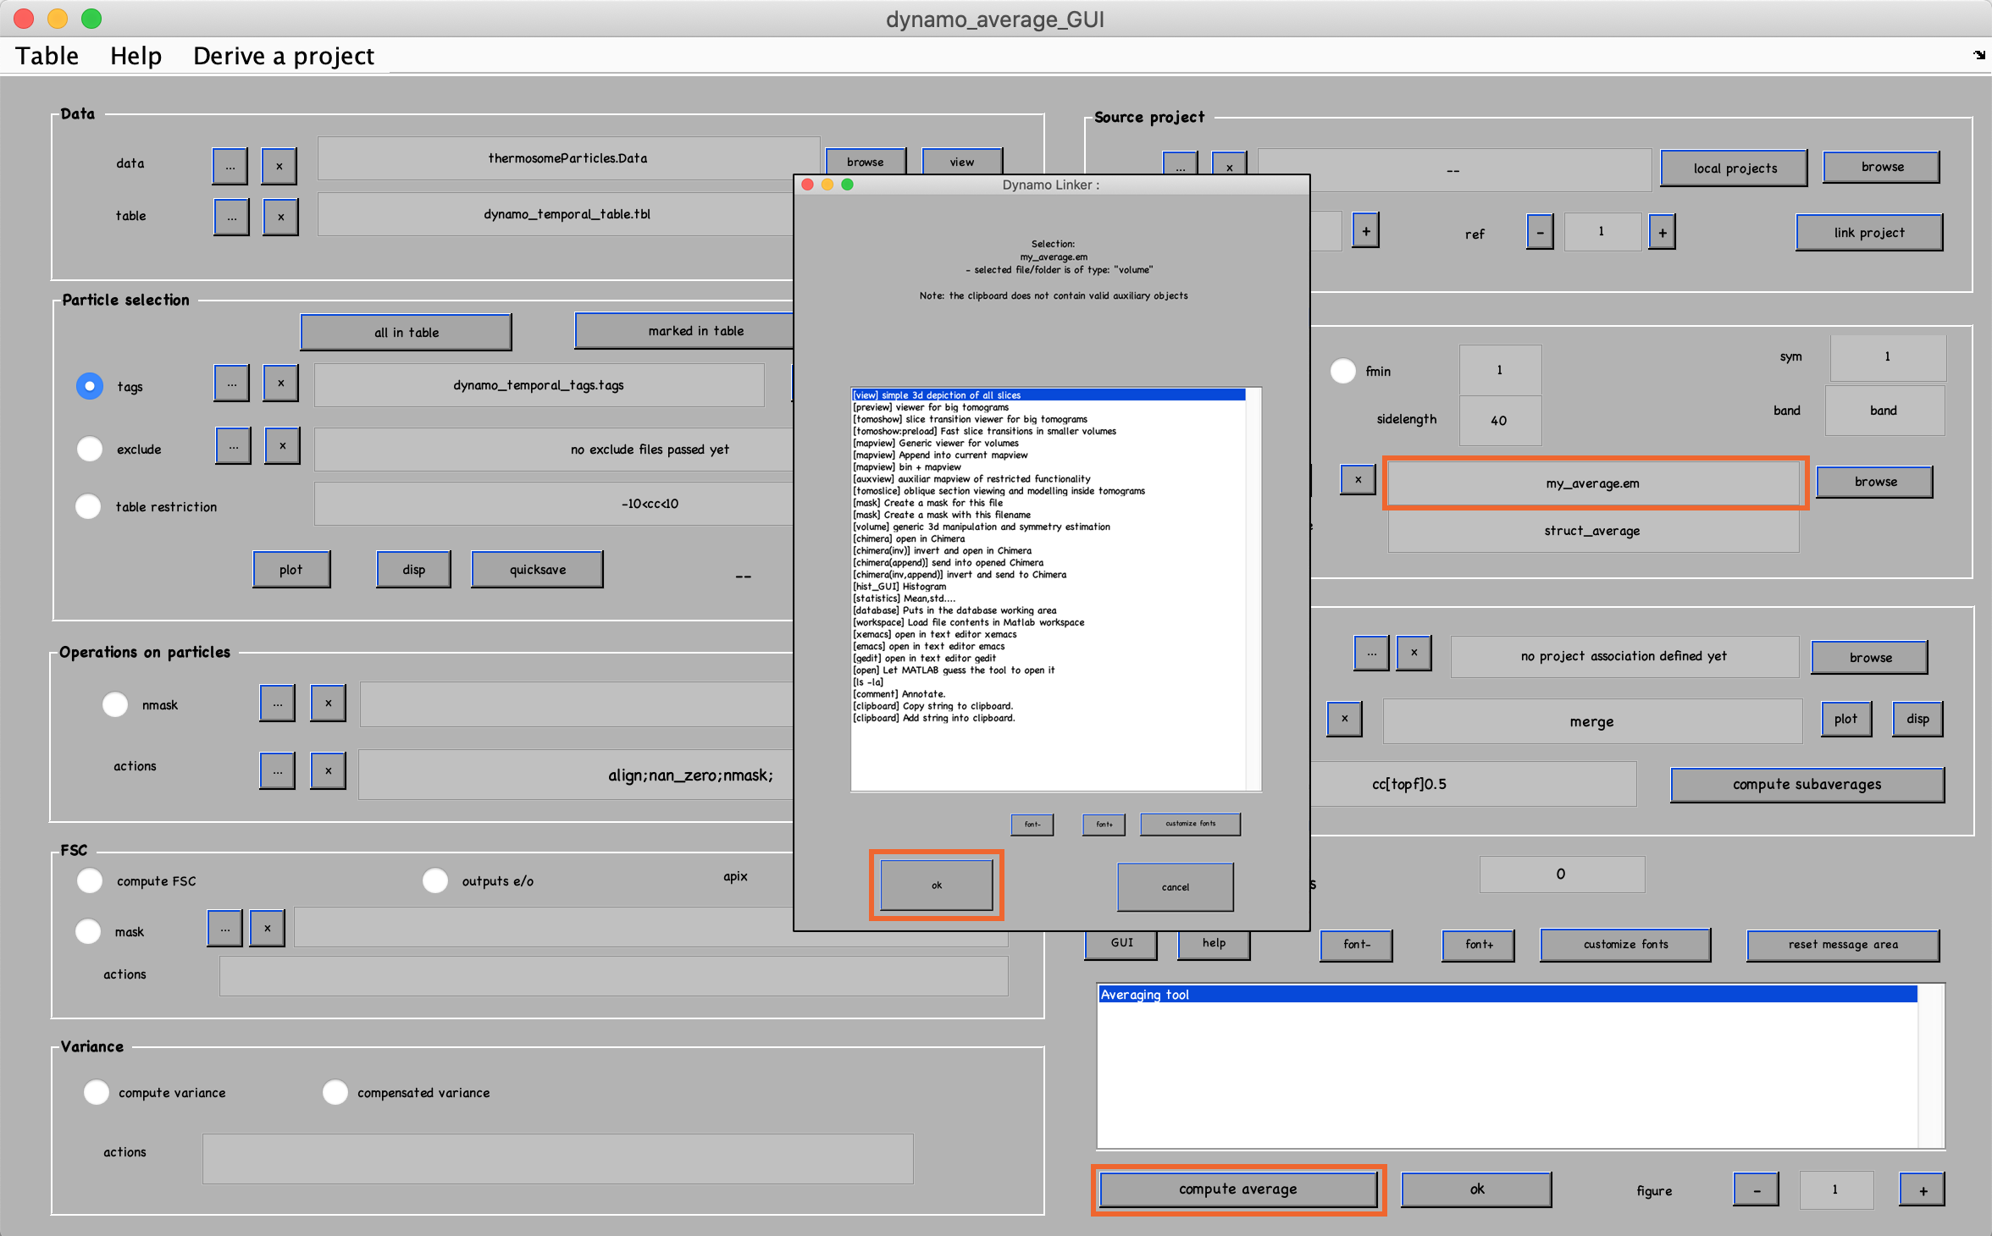Click ok in Dynamo Linker dialog
Viewport: 1992px width, 1236px height.
(x=937, y=885)
